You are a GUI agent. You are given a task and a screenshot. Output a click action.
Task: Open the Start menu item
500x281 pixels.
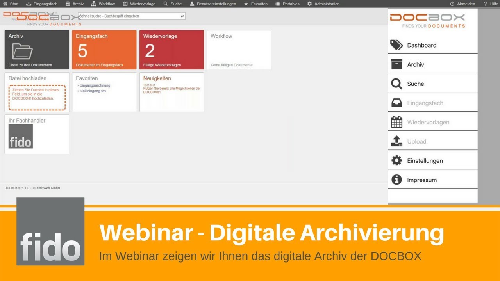coord(11,4)
